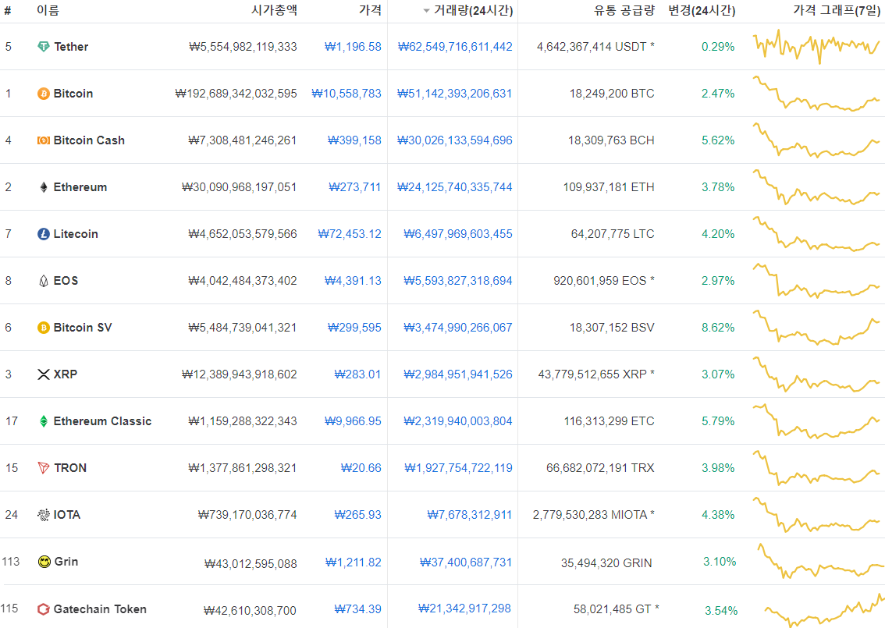Image resolution: width=885 pixels, height=628 pixels.
Task: Click Bitcoin Cash price ₩399,158
Action: point(354,140)
